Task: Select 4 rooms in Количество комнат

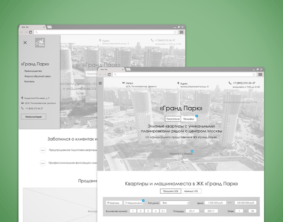Action: (x=156, y=211)
